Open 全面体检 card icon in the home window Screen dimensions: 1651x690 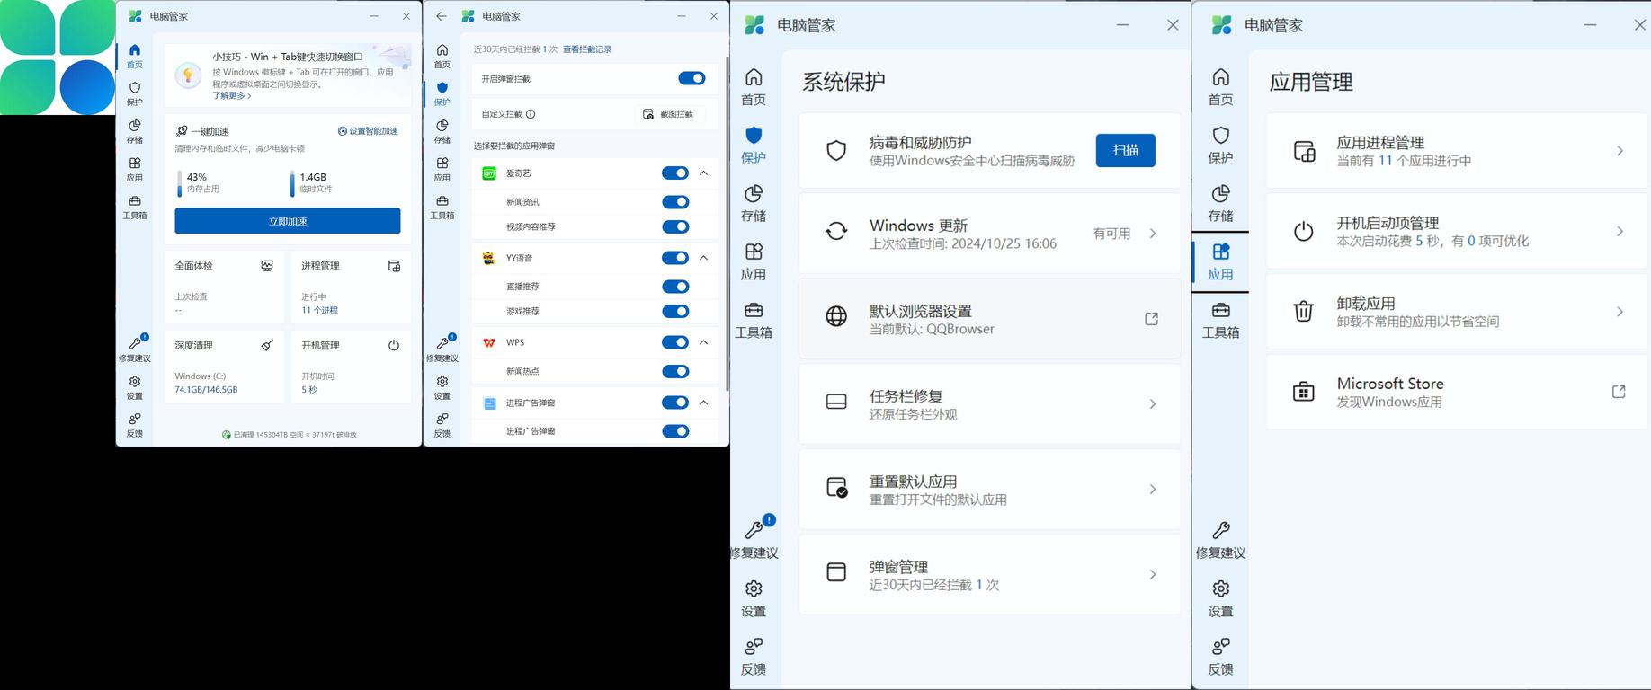(267, 266)
